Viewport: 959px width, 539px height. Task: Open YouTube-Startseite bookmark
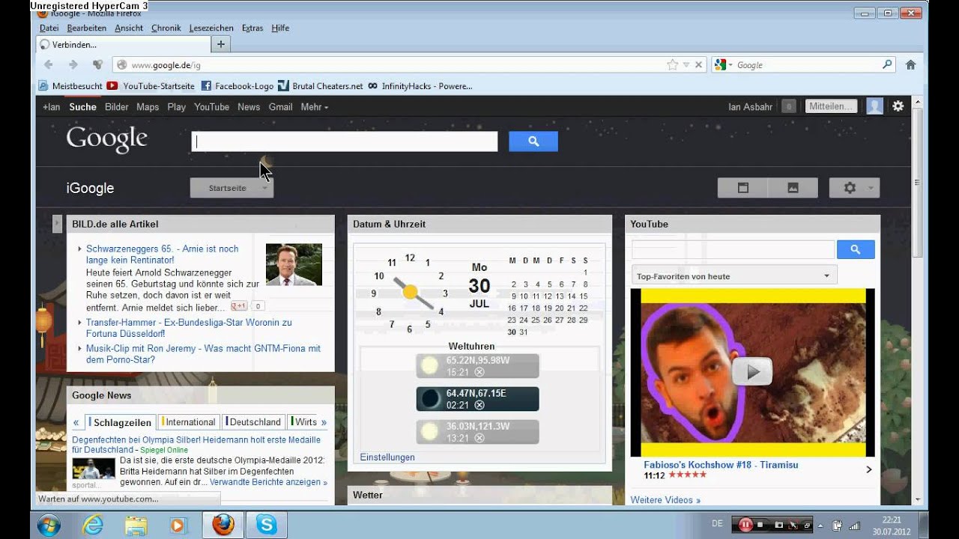tap(151, 86)
